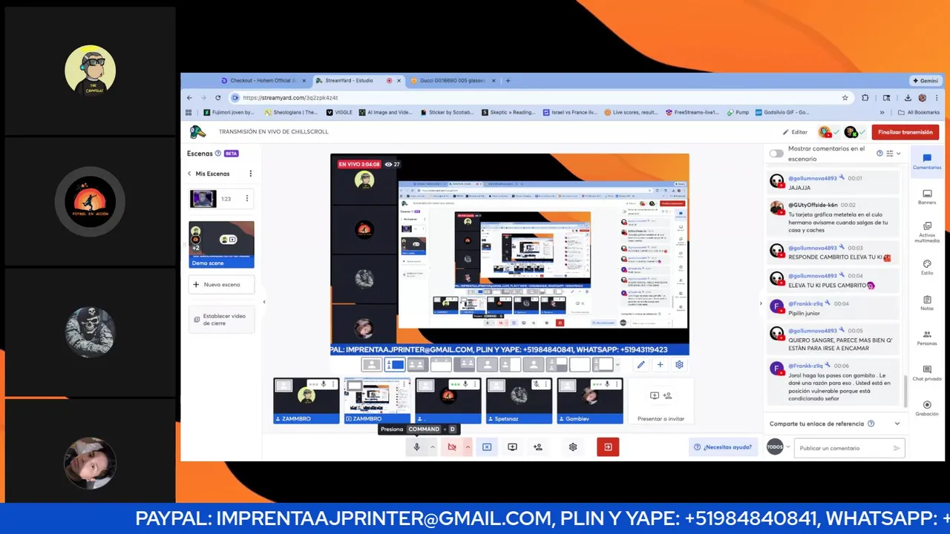Viewport: 950px width, 534px height.
Task: Open the Personas sidebar tab
Action: [927, 338]
